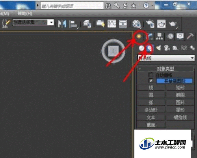Image resolution: width=197 pixels, height=158 pixels.
Task: Open the 帮助(H) menu
Action: point(25,13)
